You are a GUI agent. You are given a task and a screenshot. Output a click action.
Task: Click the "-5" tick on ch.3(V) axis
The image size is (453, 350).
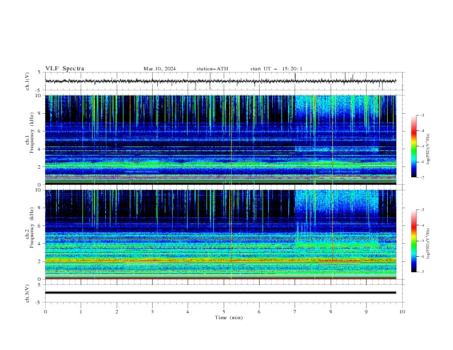[38, 303]
